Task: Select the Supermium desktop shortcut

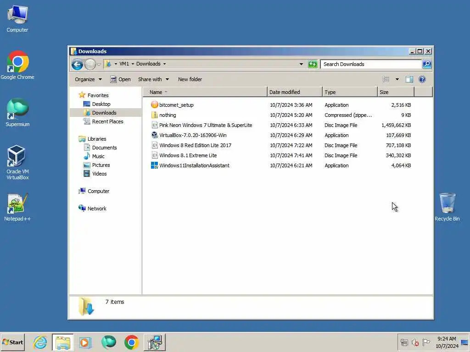Action: pos(17,113)
